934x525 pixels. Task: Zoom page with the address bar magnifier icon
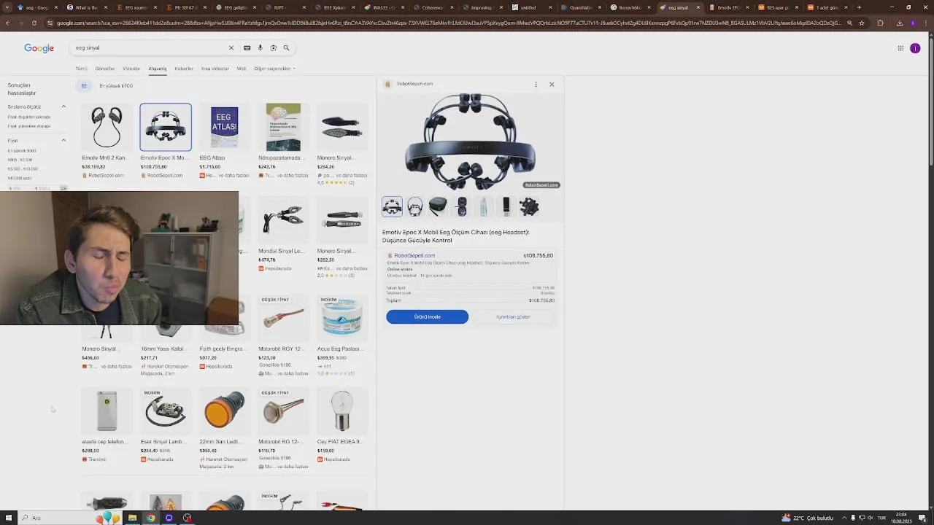coord(849,23)
